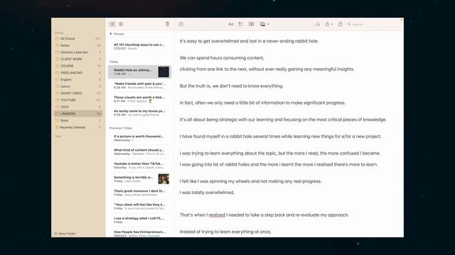Click the 'Tags' header in sidebar

58,136
